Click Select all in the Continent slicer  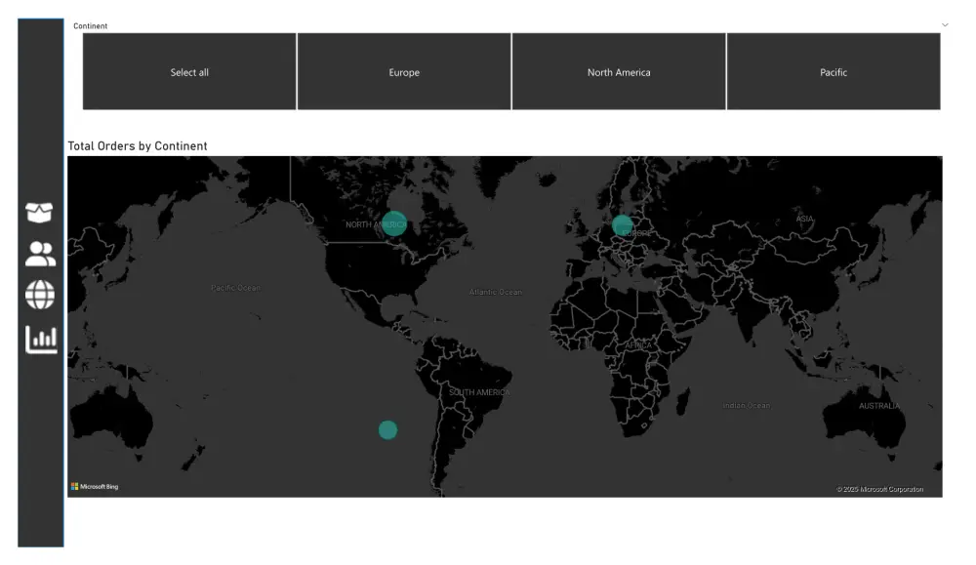click(x=188, y=71)
